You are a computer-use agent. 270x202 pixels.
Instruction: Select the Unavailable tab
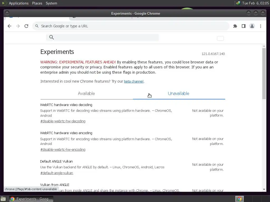179,93
